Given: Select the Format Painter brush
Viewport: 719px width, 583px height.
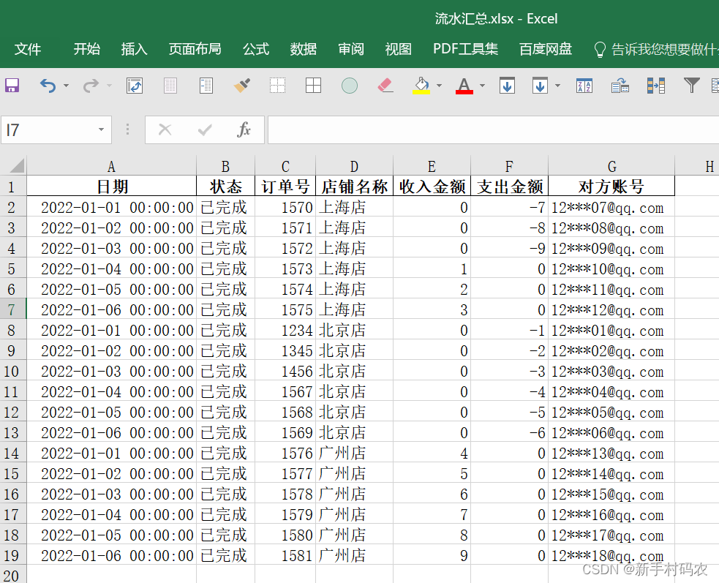Looking at the screenshot, I should coord(241,86).
